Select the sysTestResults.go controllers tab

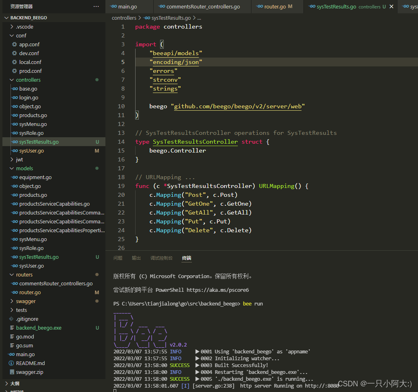click(x=347, y=6)
